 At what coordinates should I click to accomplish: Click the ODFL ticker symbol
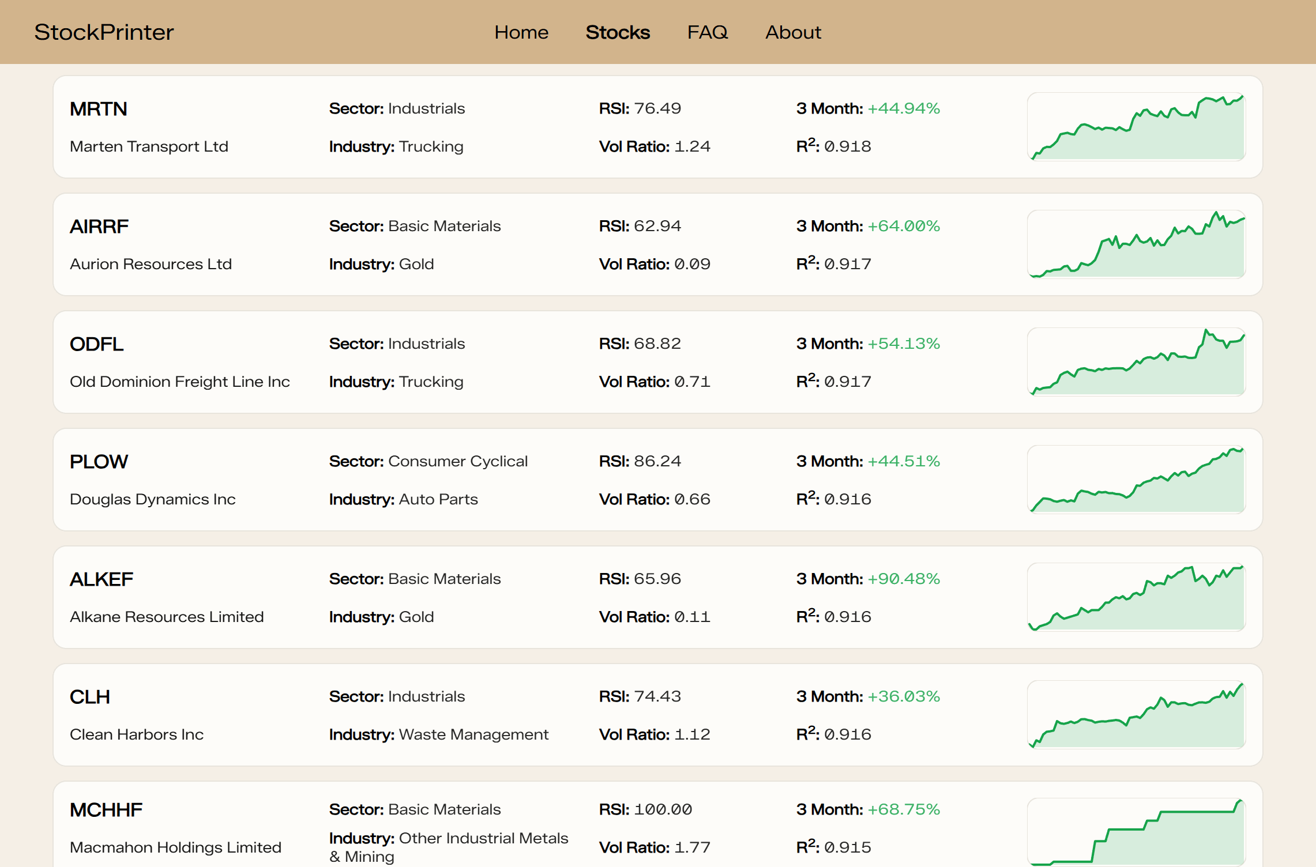click(96, 344)
